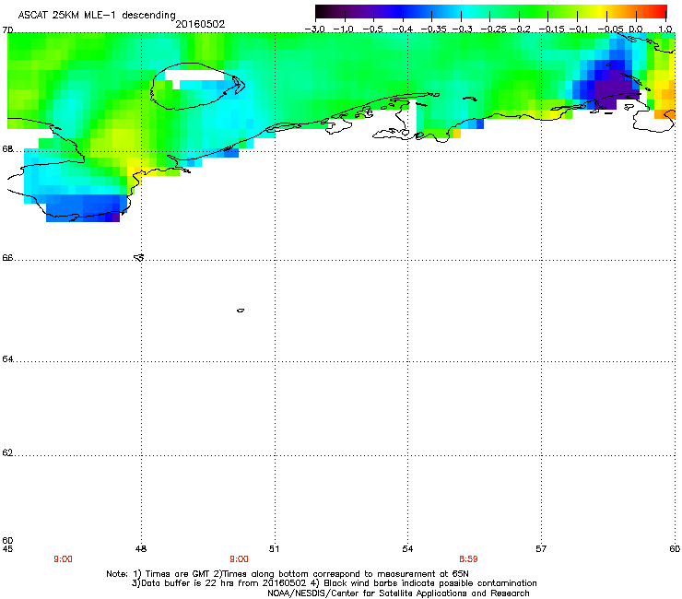682x599 pixels.
Task: Click the '-0.3' color scale label
Action: pyautogui.click(x=462, y=29)
